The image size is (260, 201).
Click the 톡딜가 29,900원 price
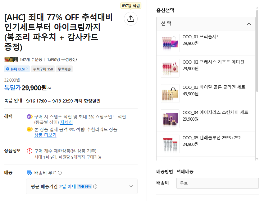(28, 88)
